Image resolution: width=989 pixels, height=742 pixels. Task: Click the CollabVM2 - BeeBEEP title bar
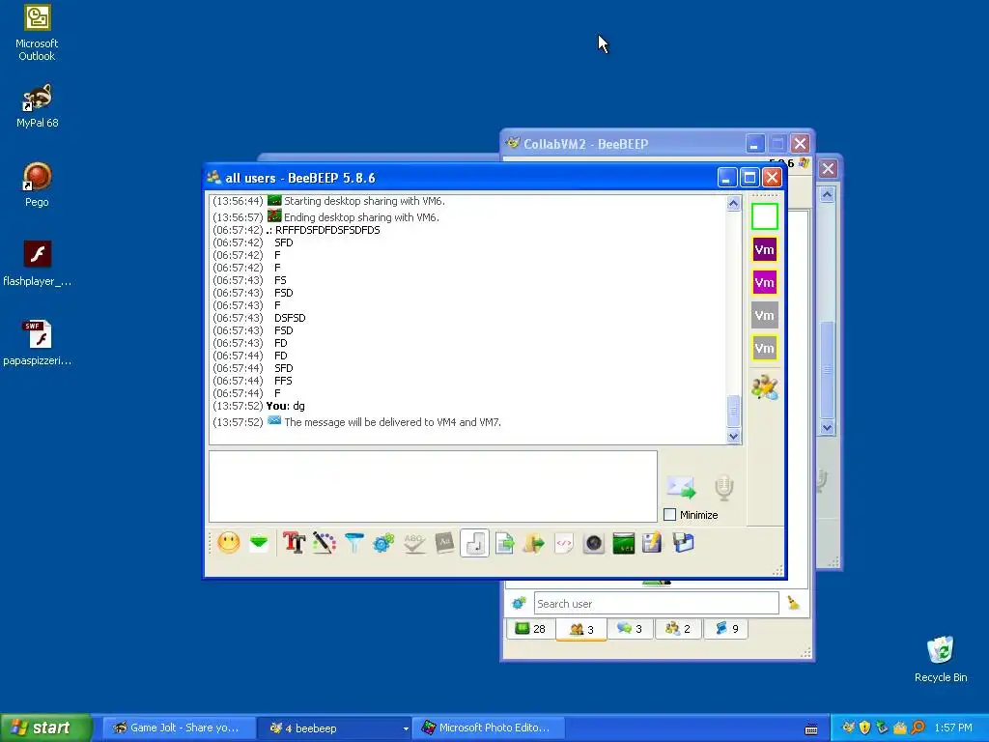pyautogui.click(x=625, y=144)
